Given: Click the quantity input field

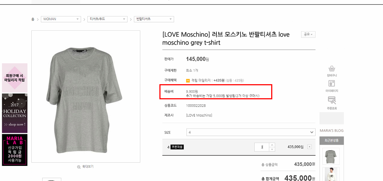Looking at the screenshot, I should (261, 147).
